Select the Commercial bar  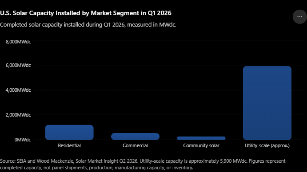tap(136, 137)
